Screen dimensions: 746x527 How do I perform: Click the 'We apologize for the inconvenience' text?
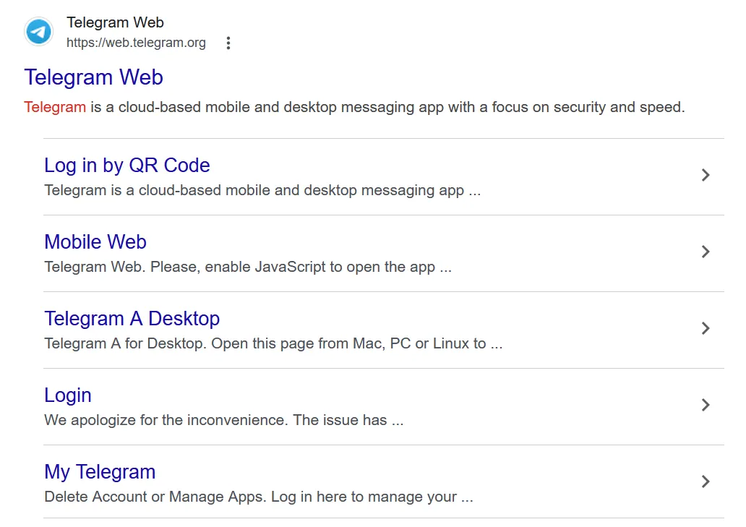click(x=224, y=421)
